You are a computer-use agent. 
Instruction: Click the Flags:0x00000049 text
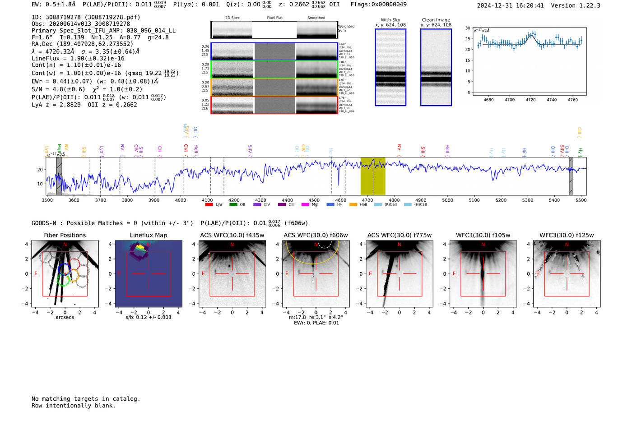[x=378, y=5]
